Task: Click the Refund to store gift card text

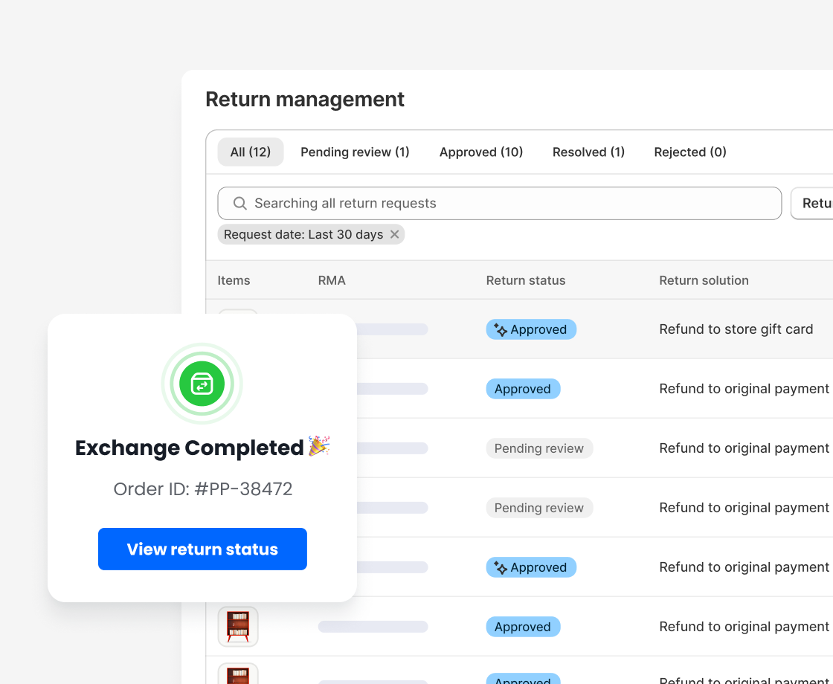Action: click(x=736, y=329)
